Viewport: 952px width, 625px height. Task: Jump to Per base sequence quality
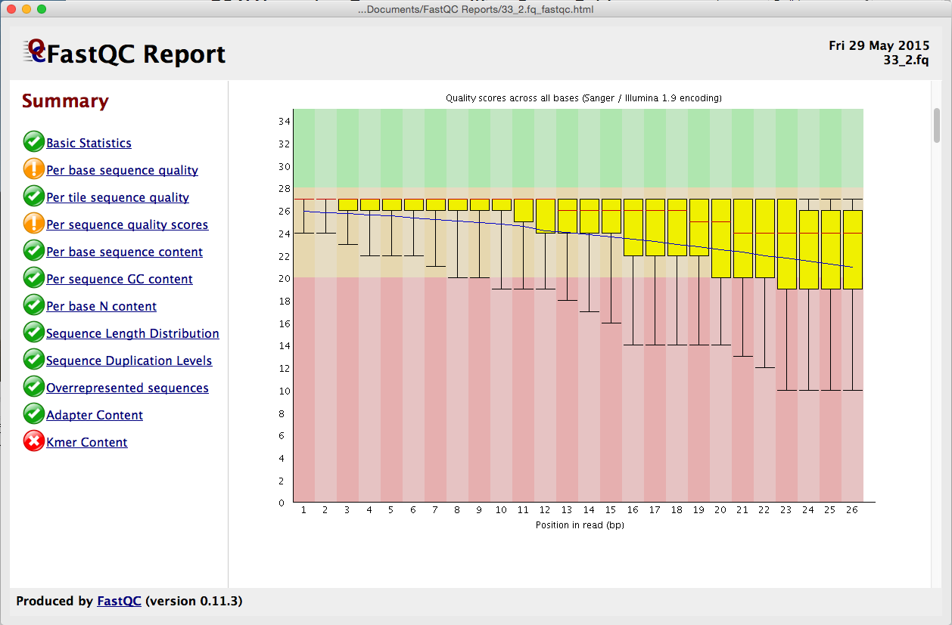pyautogui.click(x=122, y=170)
